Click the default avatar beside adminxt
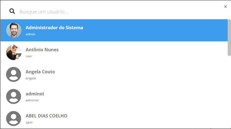The width and height of the screenshot is (231, 129). click(14, 96)
